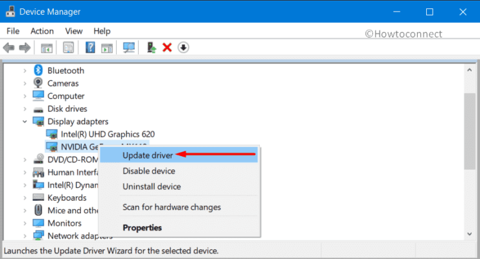The height and width of the screenshot is (259, 480).
Task: Select the Mice and other pointing devices icon
Action: (38, 210)
